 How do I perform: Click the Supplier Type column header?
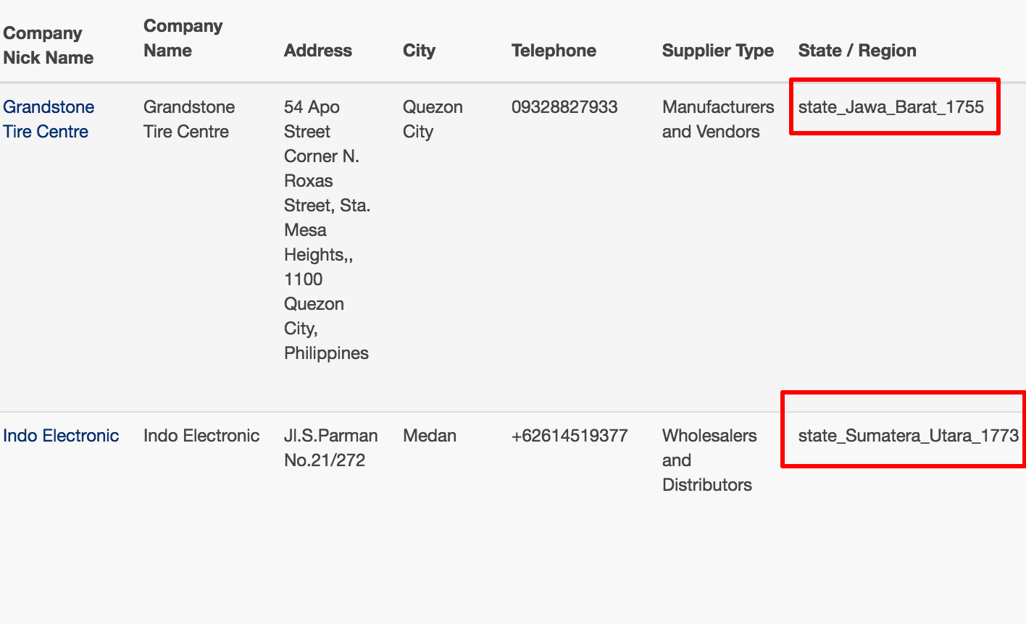(x=717, y=51)
